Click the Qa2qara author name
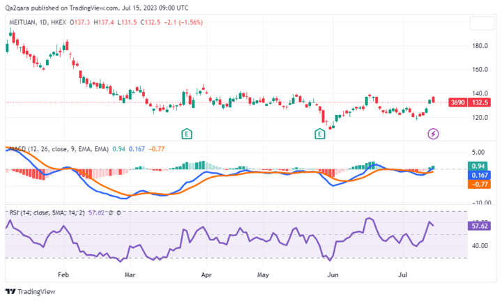This screenshot has height=301, width=502. pyautogui.click(x=19, y=8)
